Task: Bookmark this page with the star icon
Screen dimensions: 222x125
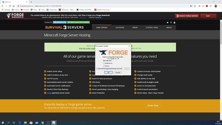Action: click(x=195, y=6)
